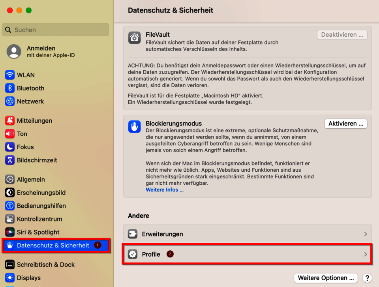This screenshot has width=379, height=287.
Task: Click the Mitteilungen bell icon
Action: coord(10,121)
